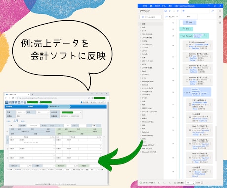Select the 条件 category in actions list

click(144, 27)
